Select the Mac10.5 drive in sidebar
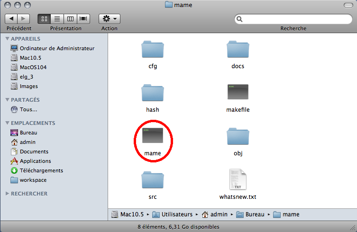Screen dimensions: 357x232 point(26,58)
